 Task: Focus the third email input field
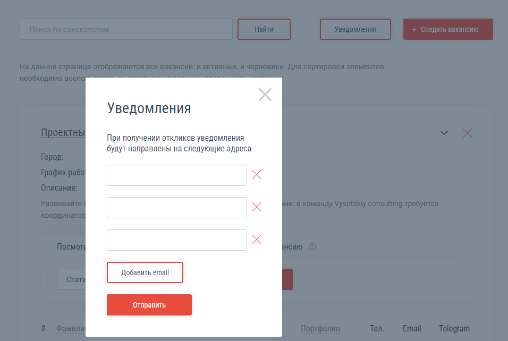coord(176,240)
